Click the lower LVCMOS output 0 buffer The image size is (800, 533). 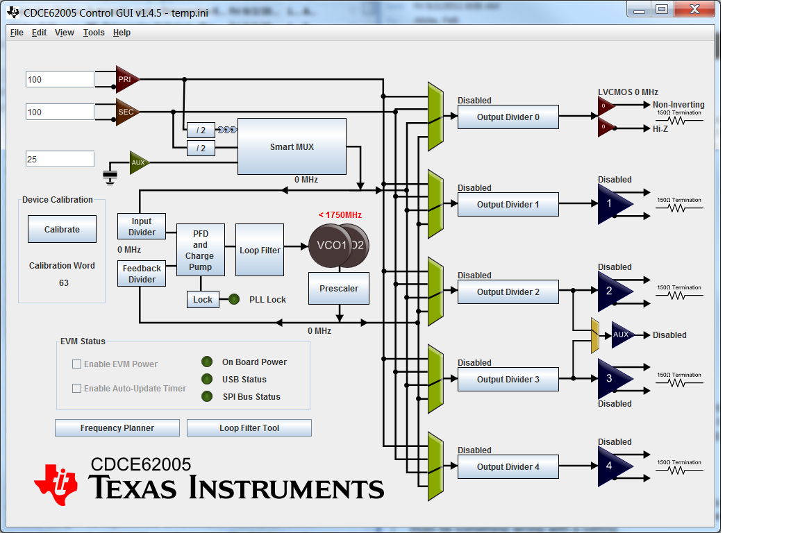(x=605, y=128)
